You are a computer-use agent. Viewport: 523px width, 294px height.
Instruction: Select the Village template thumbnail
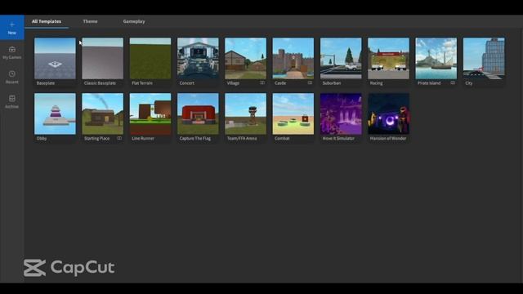tap(245, 58)
